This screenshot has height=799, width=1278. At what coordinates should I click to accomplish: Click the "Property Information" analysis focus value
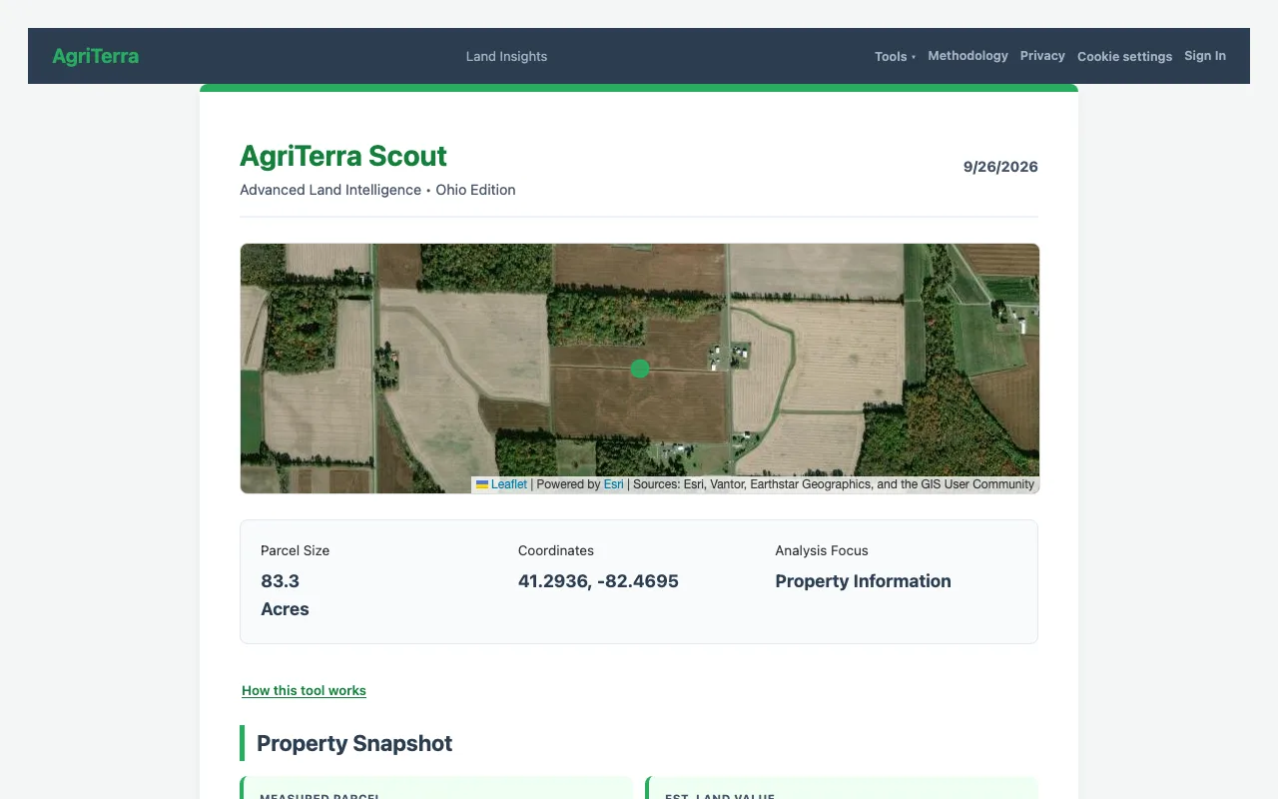[x=863, y=581]
